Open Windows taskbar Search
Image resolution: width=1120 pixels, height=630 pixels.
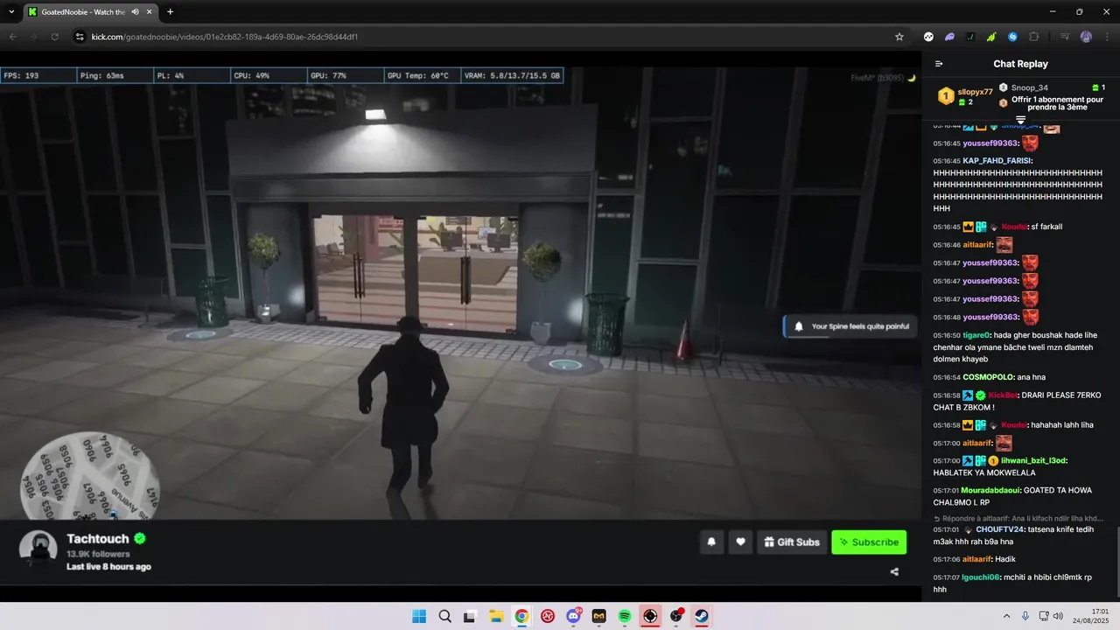pos(444,616)
